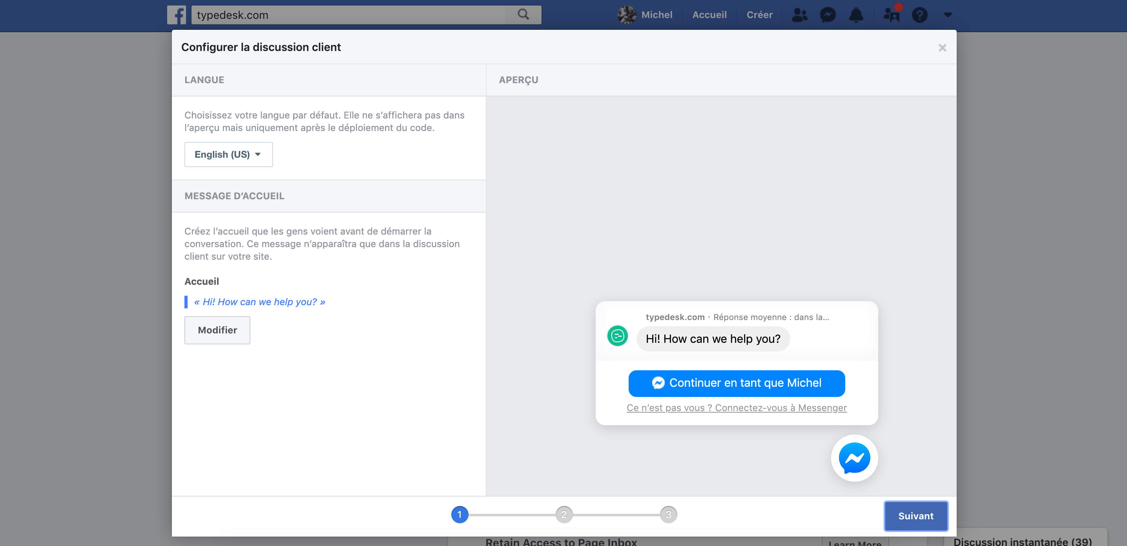Open the friend requests icon
This screenshot has height=546, width=1127.
(799, 15)
